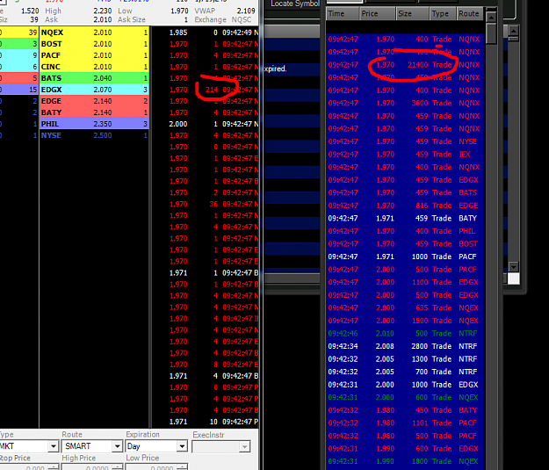This screenshot has height=470, width=549.
Task: Click the far-right panel scroll down arrow
Action: pos(513,267)
